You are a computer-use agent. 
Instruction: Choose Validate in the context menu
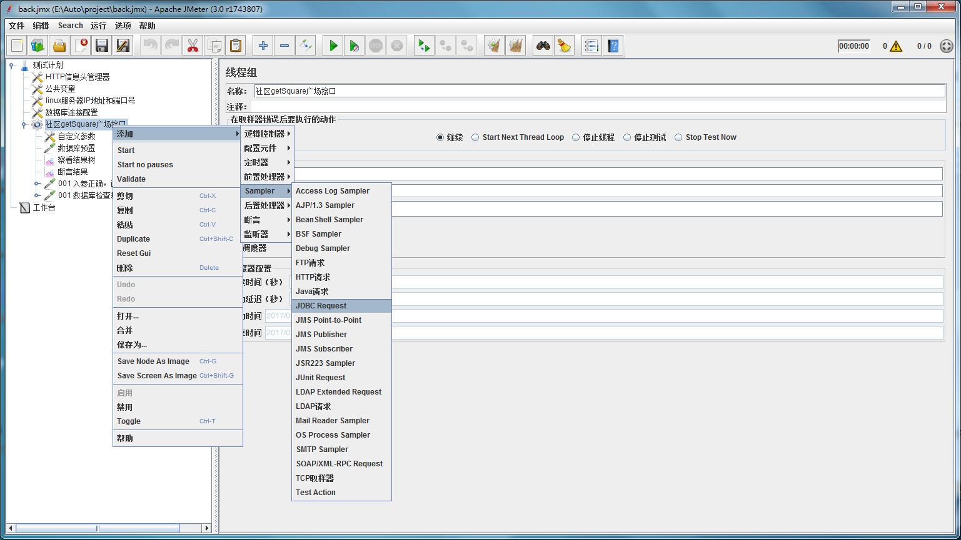coord(178,179)
